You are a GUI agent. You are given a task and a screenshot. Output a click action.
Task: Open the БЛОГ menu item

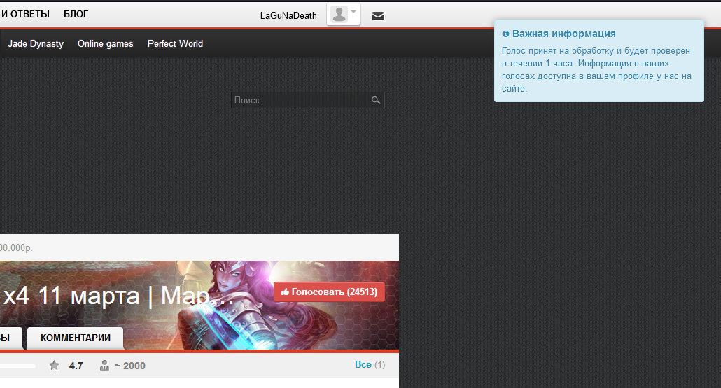point(76,14)
